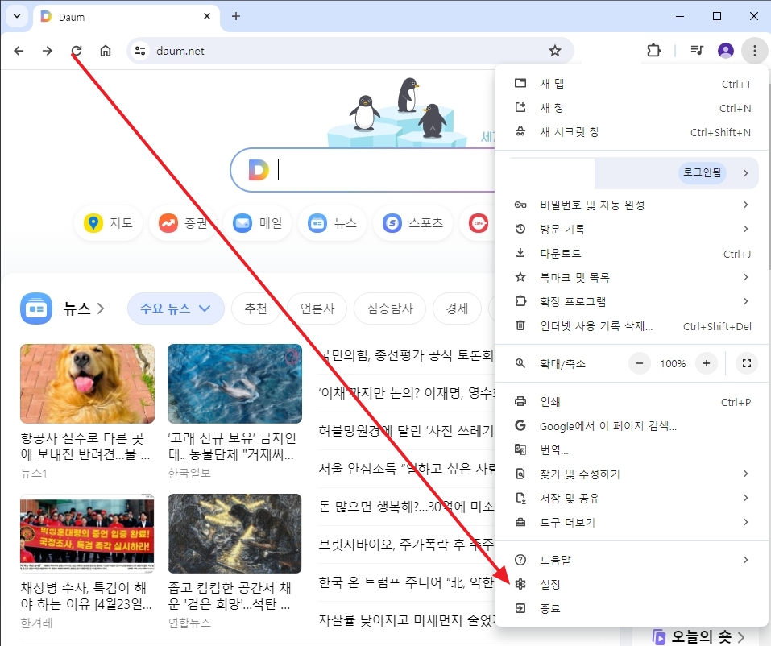Image resolution: width=771 pixels, height=646 pixels.
Task: Open the golden retriever news thumbnail
Action: coord(87,383)
